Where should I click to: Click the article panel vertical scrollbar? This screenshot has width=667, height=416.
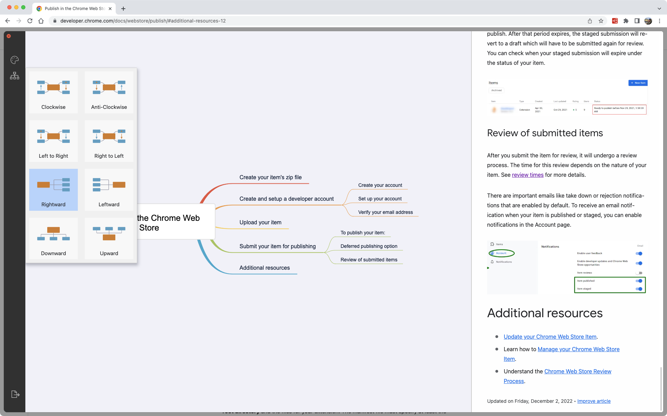click(661, 388)
